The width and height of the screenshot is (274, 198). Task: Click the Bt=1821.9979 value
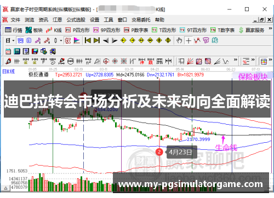tap(191, 74)
